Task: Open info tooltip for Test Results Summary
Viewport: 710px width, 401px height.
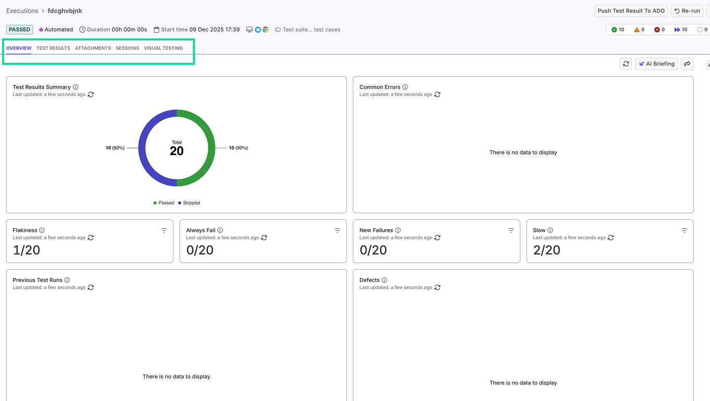Action: tap(76, 87)
